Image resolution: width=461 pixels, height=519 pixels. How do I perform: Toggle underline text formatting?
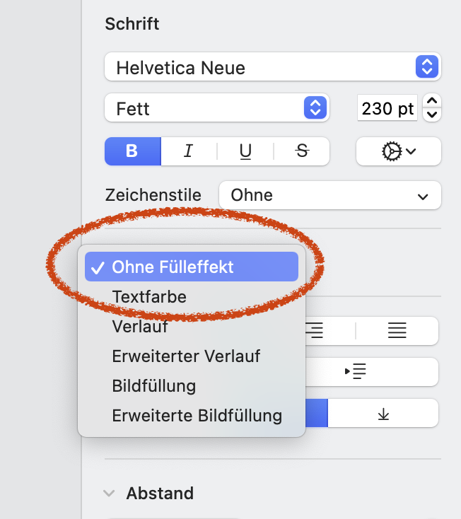click(x=245, y=151)
